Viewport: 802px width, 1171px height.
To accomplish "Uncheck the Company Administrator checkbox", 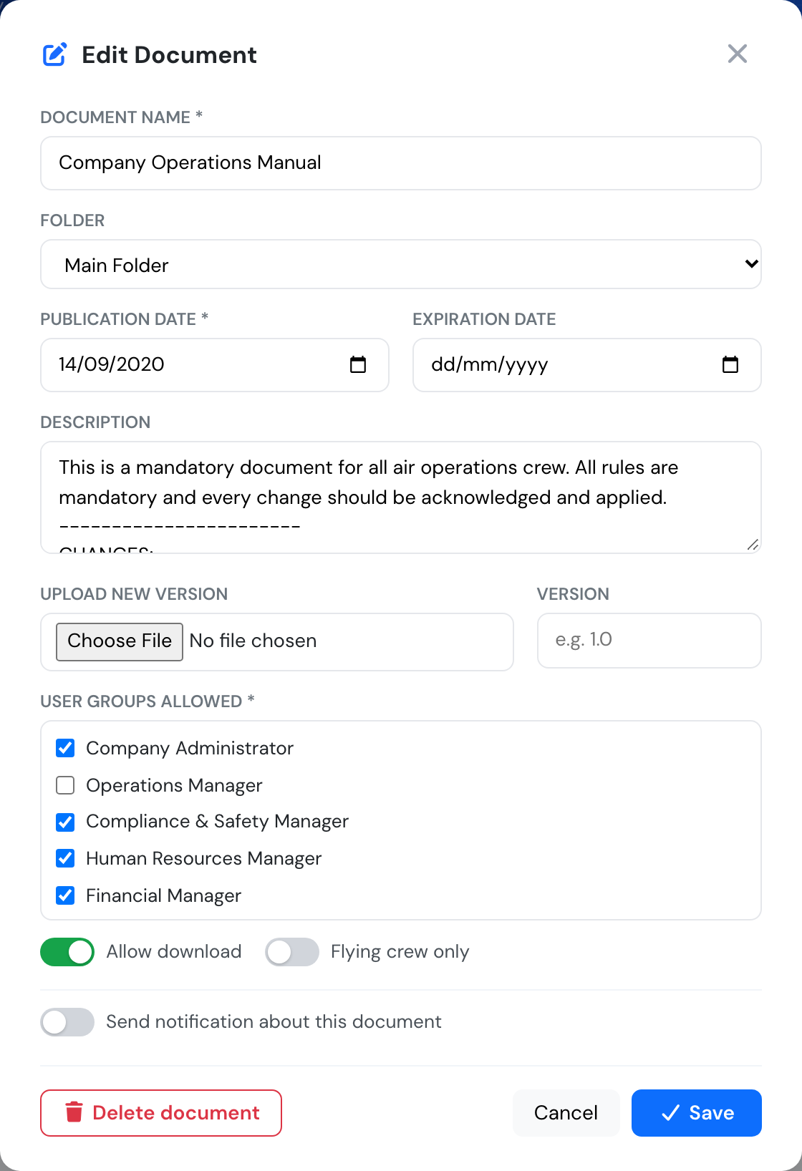I will 65,748.
